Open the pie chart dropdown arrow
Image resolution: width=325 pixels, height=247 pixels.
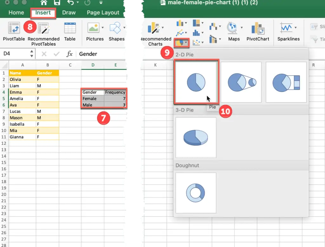pos(185,42)
